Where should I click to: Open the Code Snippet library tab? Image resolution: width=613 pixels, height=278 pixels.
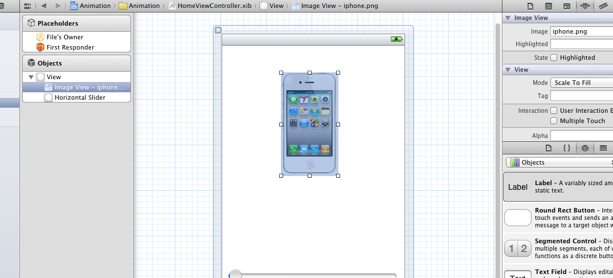pos(566,148)
